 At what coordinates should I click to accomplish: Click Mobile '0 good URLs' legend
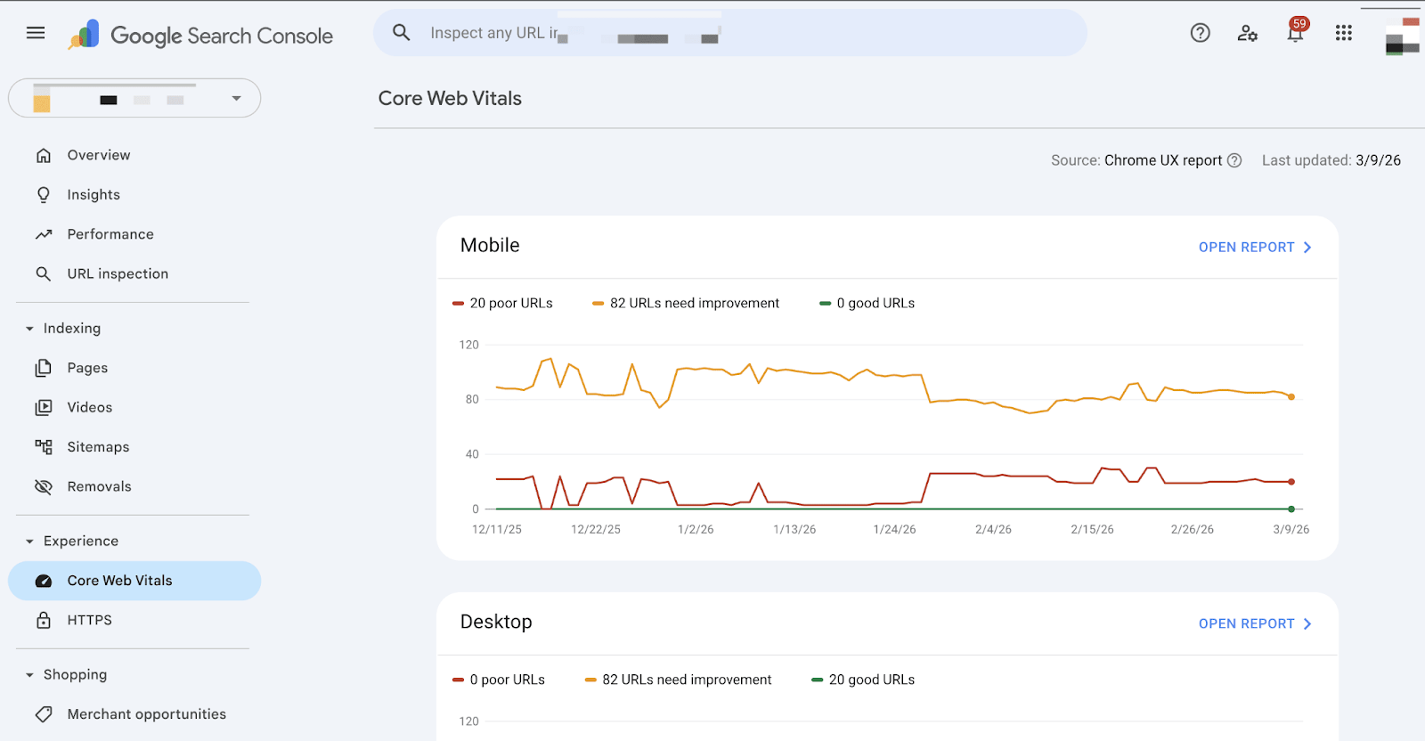pos(867,304)
